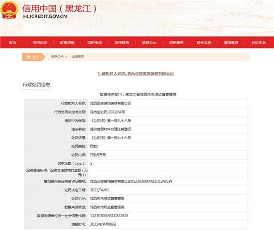Open the 政策法规 menu item
Screen dimensions: 274x230
point(67,42)
